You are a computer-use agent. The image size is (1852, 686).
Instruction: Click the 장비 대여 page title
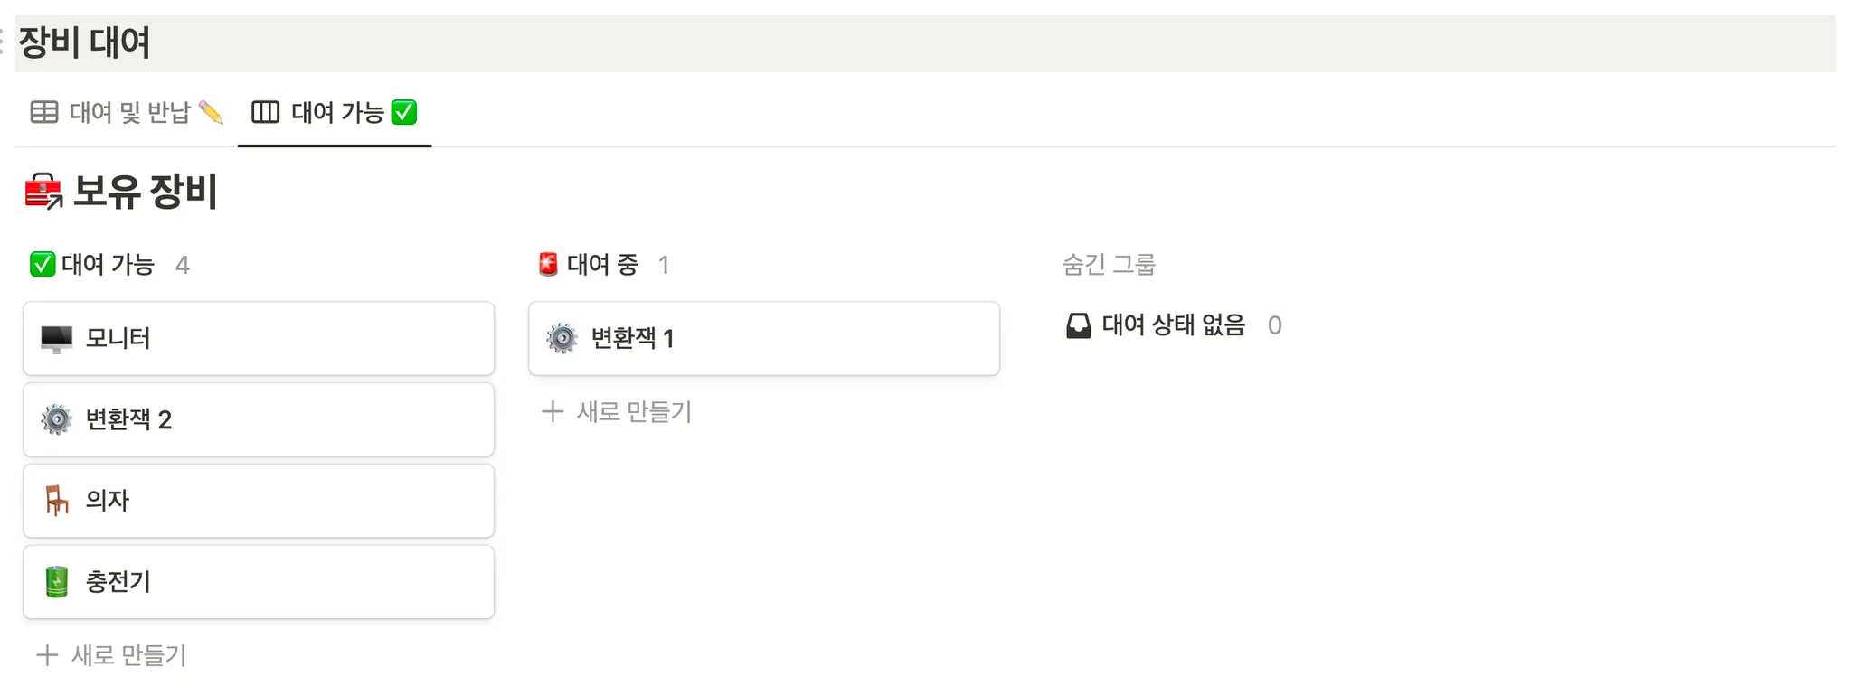pos(85,42)
